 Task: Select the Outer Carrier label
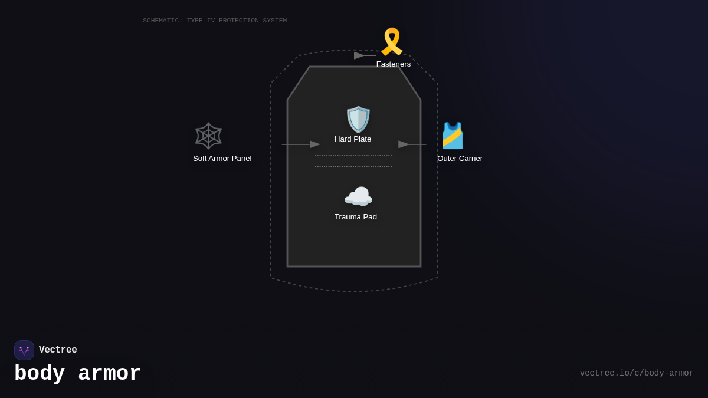460,159
